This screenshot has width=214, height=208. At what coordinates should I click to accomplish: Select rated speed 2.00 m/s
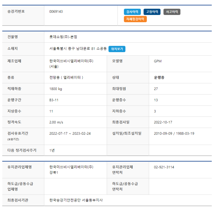(x=56, y=122)
